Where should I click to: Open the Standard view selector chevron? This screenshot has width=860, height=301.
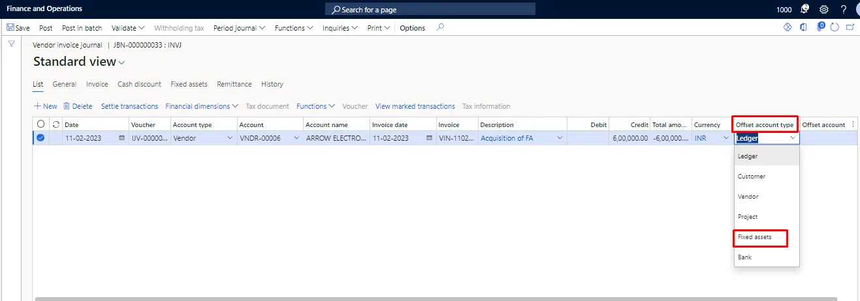click(x=121, y=63)
